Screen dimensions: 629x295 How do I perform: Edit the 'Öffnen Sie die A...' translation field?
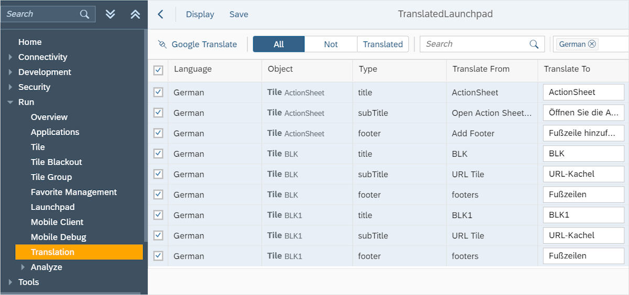click(x=583, y=113)
